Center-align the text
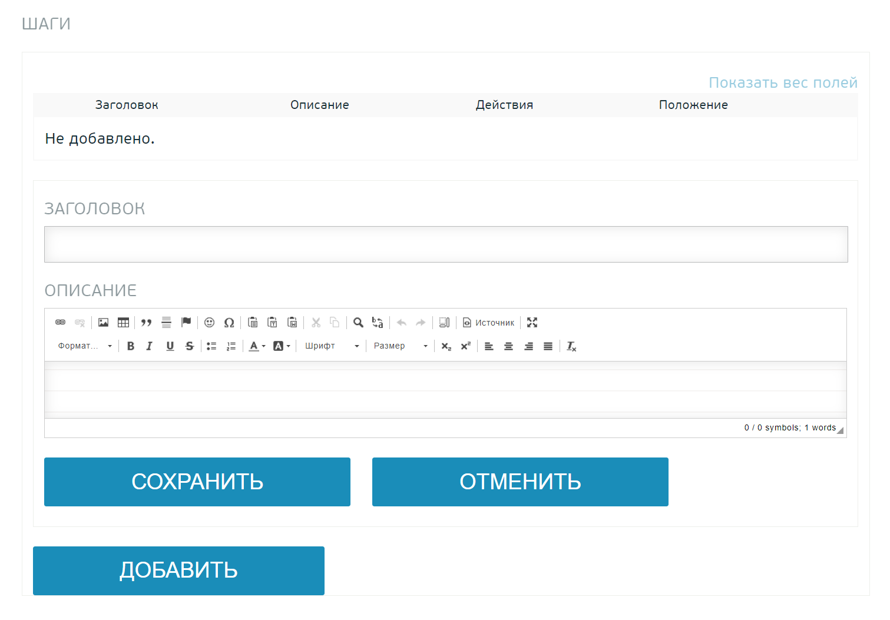 (x=509, y=346)
